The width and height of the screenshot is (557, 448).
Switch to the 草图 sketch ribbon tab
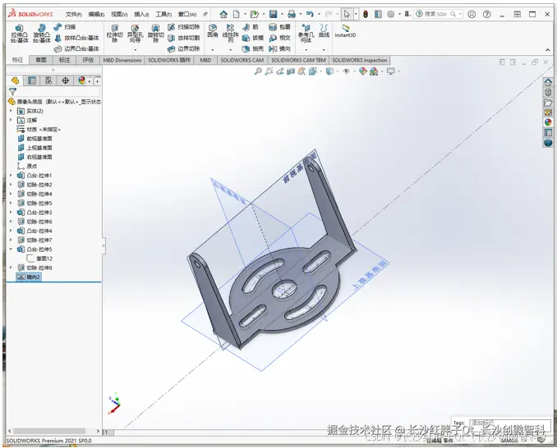(x=41, y=60)
